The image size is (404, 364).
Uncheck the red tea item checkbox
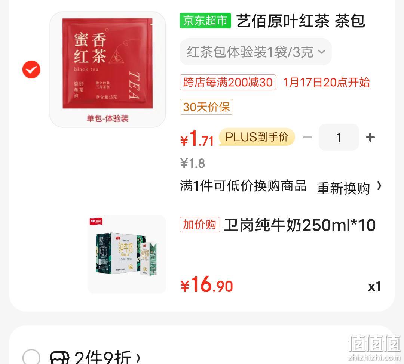click(31, 70)
